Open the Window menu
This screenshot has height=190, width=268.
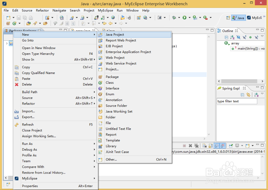pos(132,10)
